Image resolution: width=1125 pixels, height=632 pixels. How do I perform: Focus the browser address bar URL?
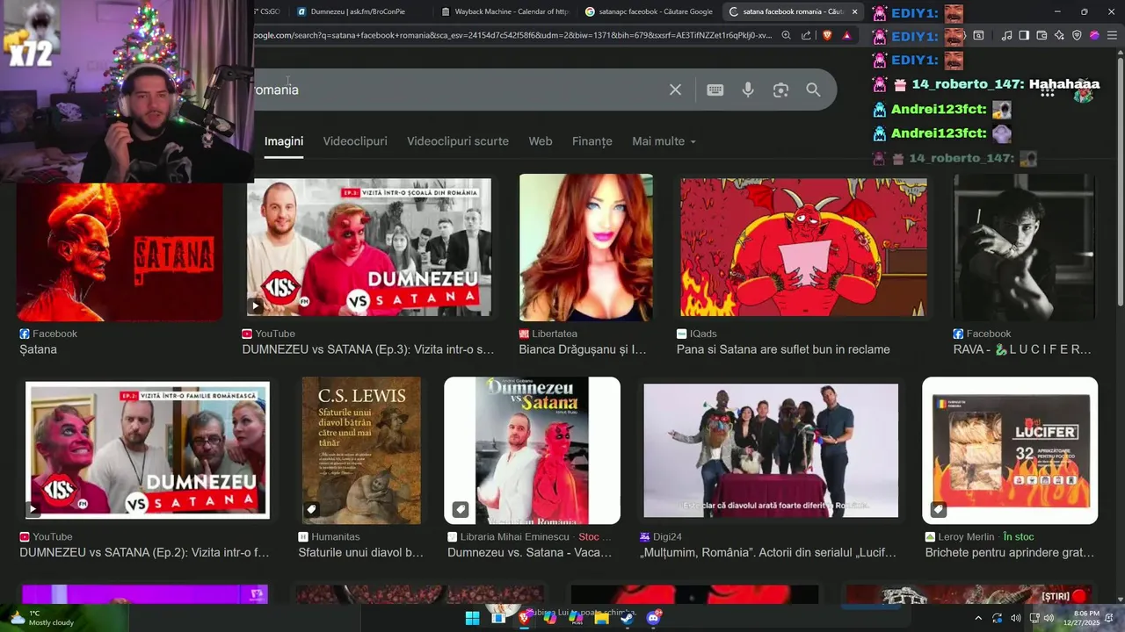click(512, 36)
